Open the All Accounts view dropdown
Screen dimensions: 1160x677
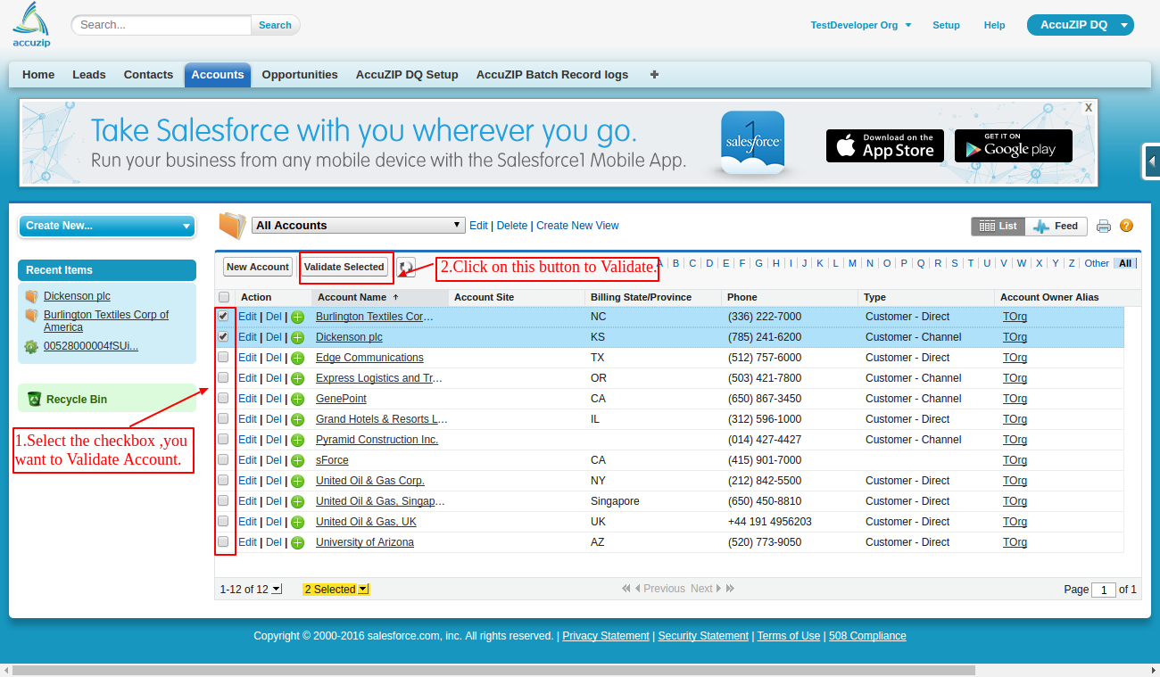[359, 226]
